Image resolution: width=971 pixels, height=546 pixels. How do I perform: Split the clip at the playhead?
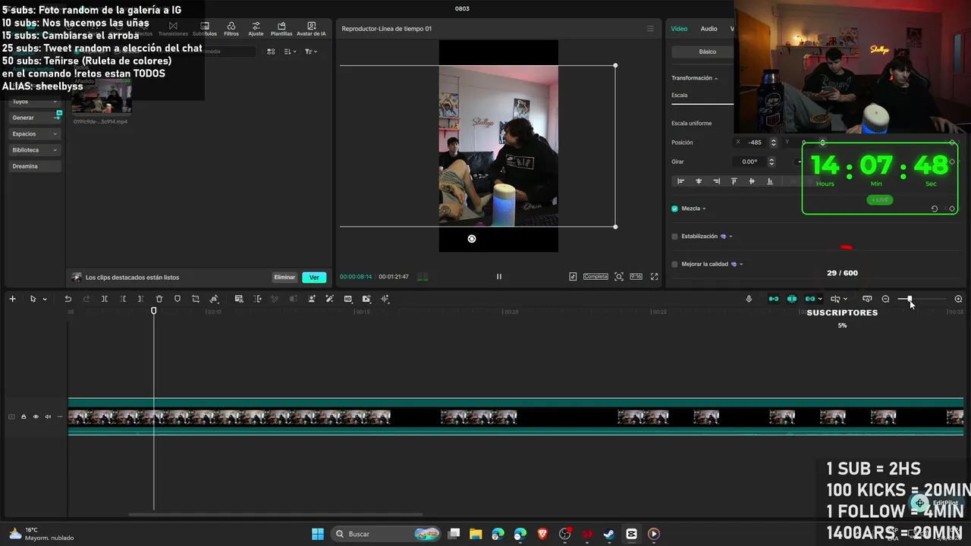105,299
